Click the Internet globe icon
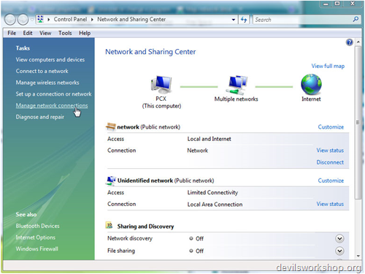365x274 pixels. [311, 84]
